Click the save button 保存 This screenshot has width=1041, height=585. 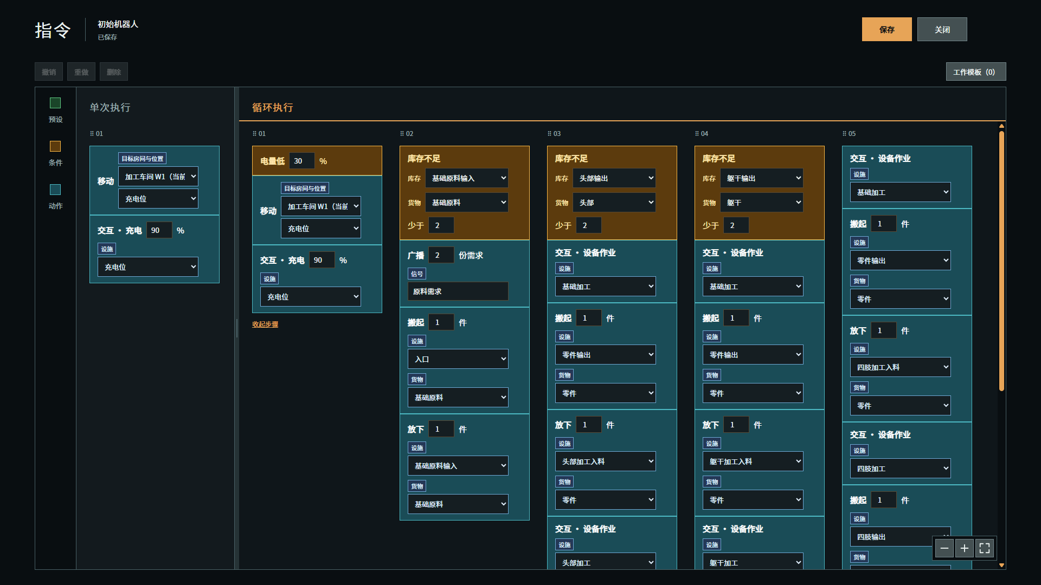point(887,29)
